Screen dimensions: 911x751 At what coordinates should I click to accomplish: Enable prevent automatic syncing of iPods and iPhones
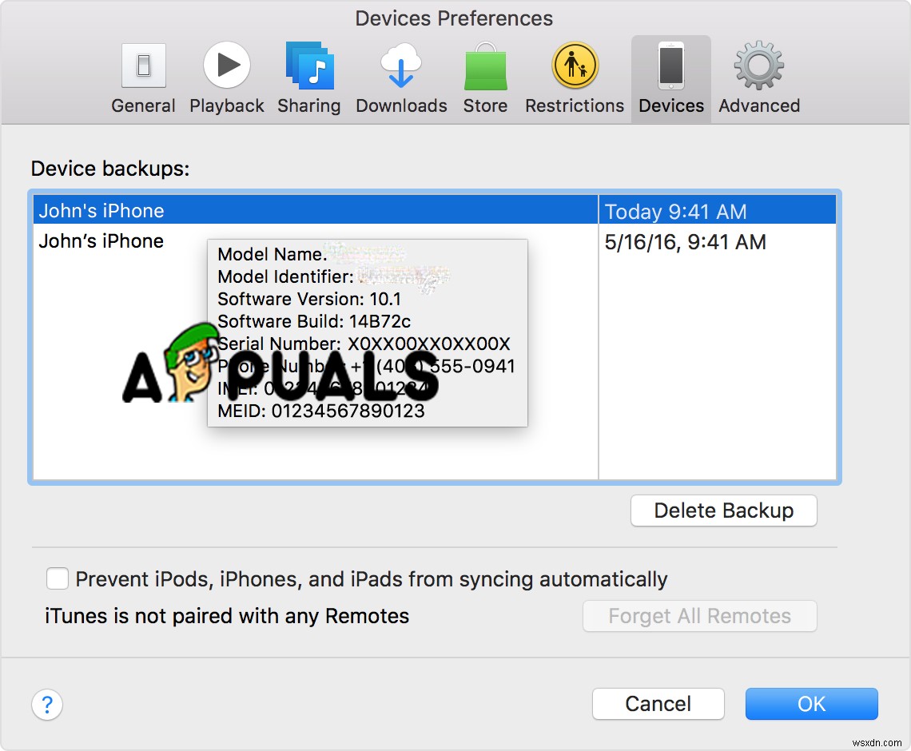[58, 578]
